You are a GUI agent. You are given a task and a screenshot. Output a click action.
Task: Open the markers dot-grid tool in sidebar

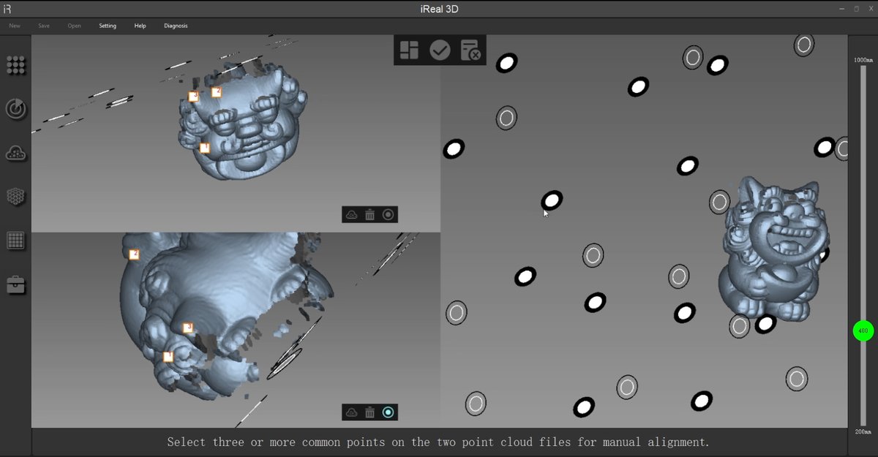16,65
